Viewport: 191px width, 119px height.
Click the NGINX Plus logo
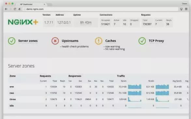23,22
